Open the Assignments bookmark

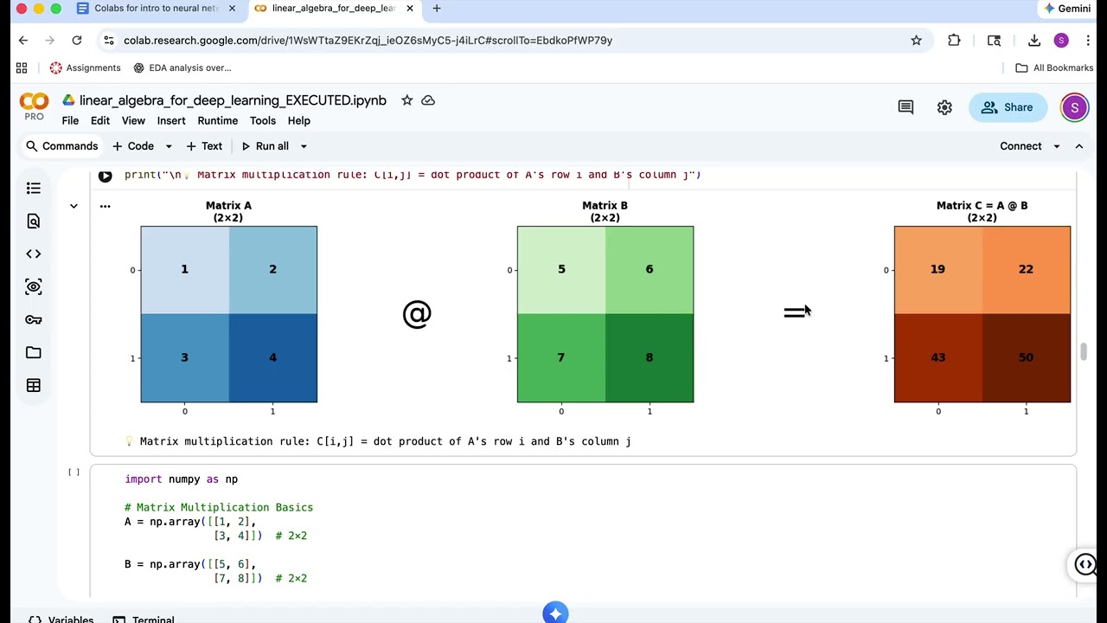click(x=85, y=67)
